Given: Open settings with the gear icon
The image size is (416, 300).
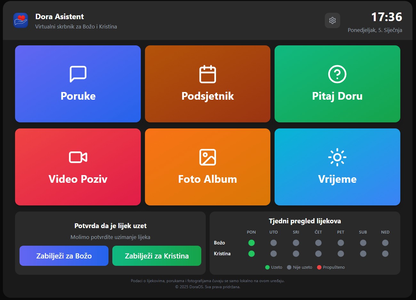Looking at the screenshot, I should (332, 20).
